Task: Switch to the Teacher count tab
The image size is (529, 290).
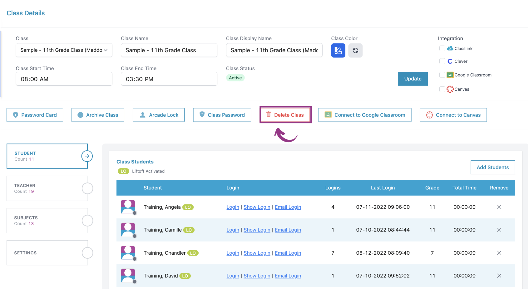Action: [47, 188]
